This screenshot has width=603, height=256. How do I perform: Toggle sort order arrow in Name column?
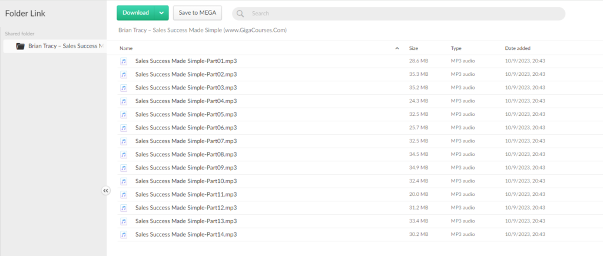[x=397, y=48]
